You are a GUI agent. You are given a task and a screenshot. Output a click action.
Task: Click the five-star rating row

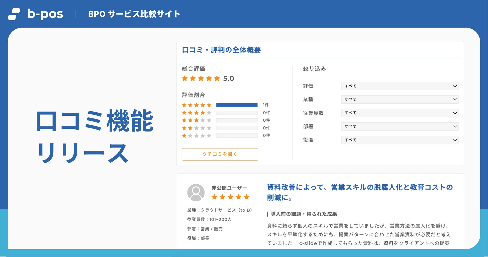[196, 105]
